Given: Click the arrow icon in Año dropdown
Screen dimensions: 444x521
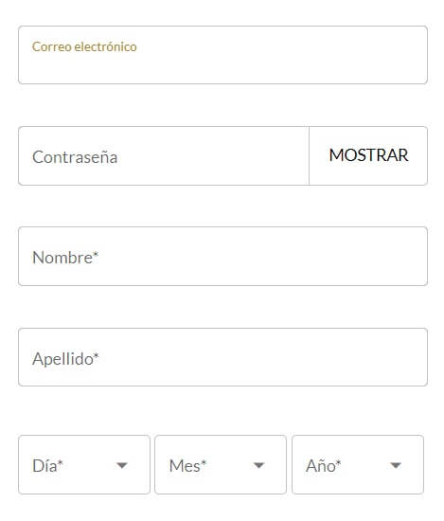Looking at the screenshot, I should tap(396, 465).
